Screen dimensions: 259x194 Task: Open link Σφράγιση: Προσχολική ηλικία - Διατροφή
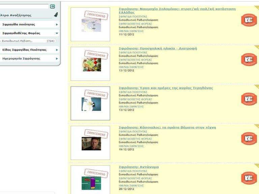point(158,48)
